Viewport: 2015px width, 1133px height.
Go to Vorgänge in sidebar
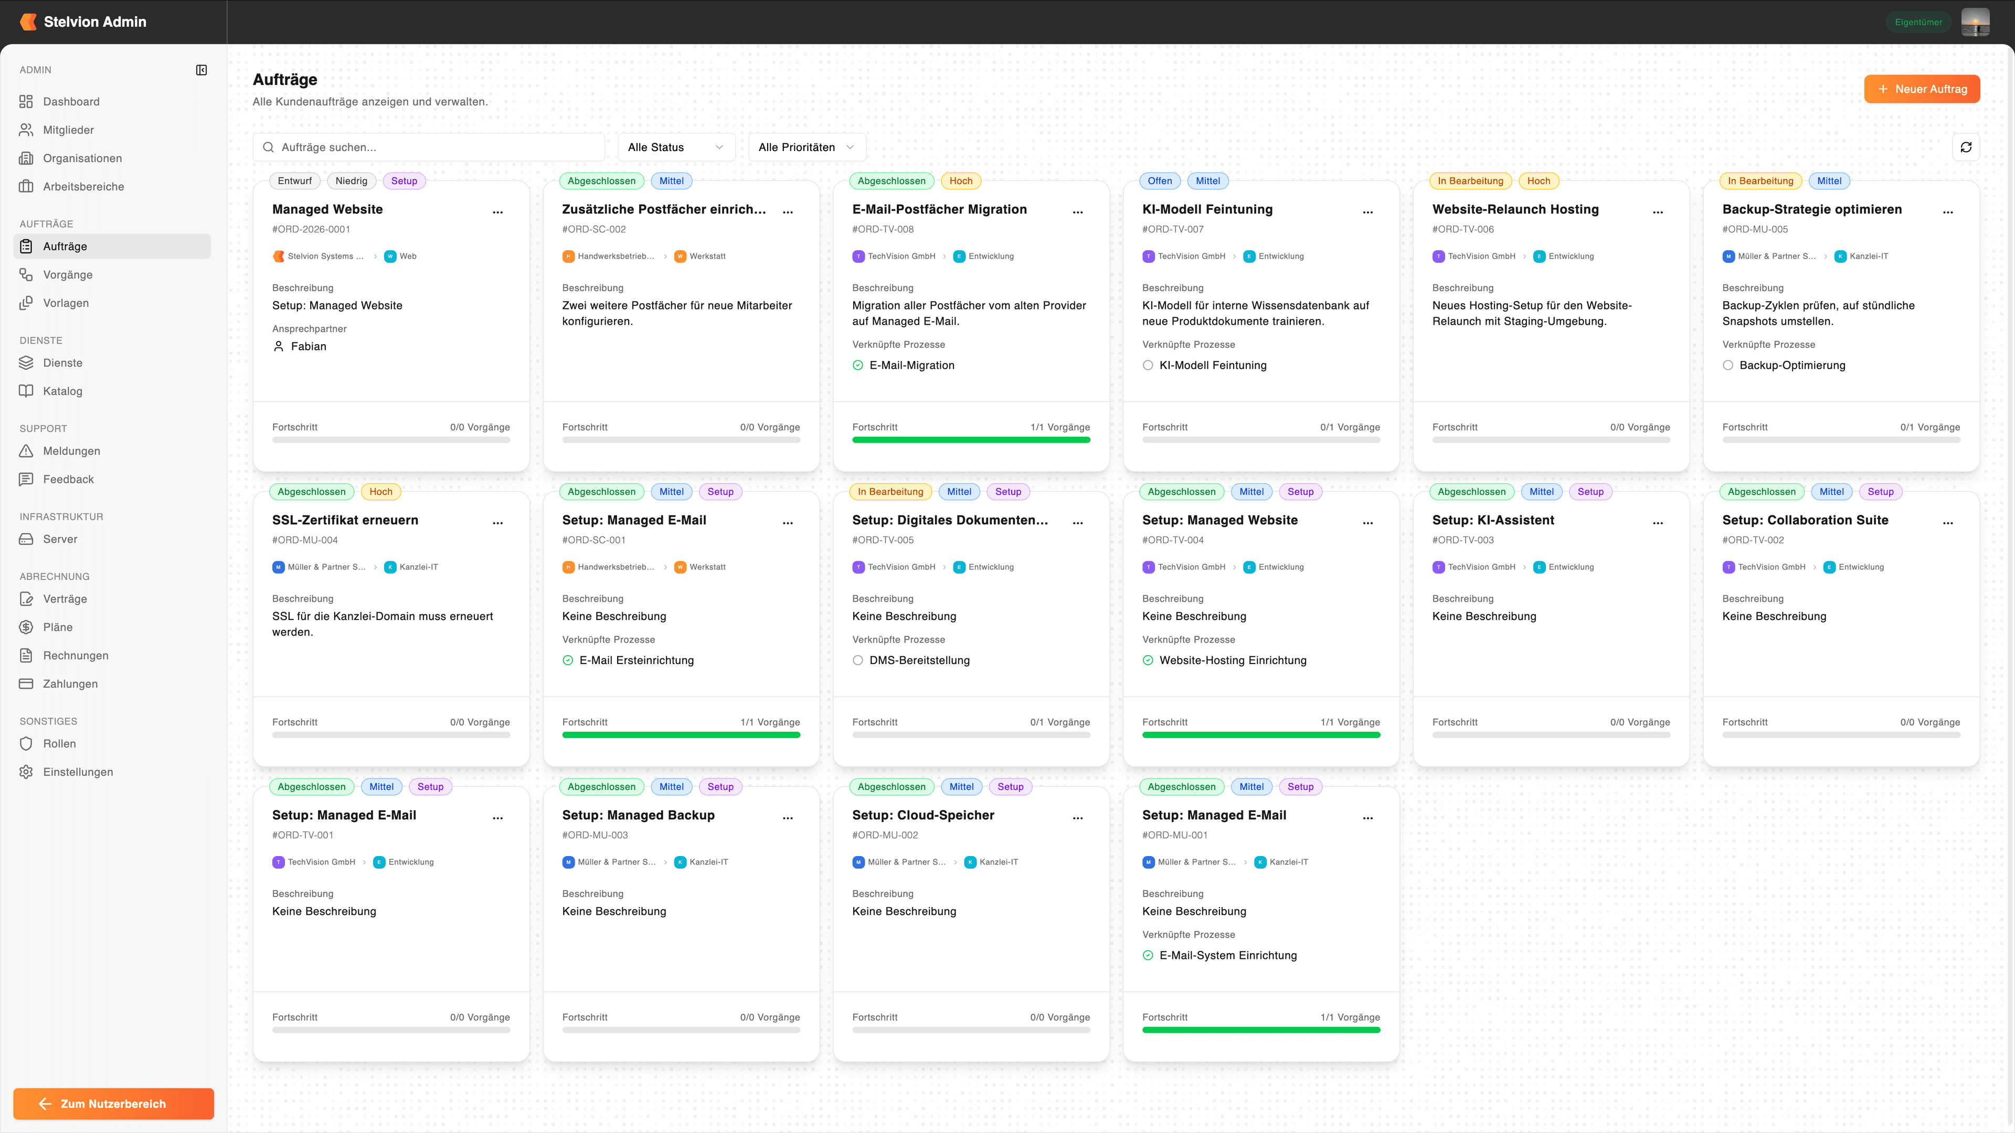(67, 274)
